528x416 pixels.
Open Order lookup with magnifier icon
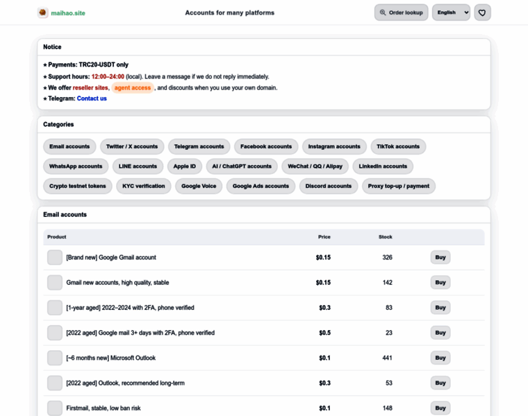pyautogui.click(x=401, y=12)
